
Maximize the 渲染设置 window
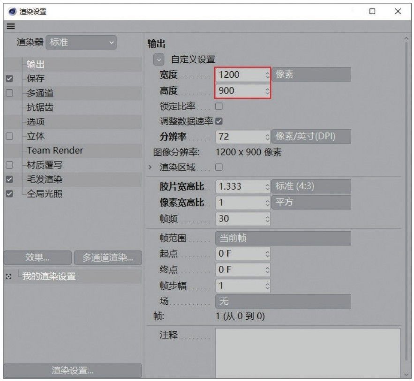coord(372,11)
